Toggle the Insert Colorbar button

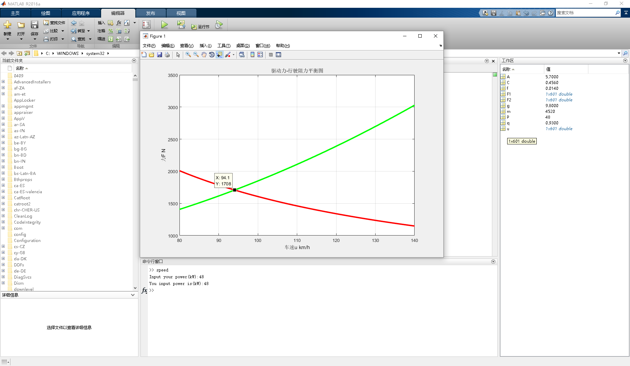tap(252, 55)
